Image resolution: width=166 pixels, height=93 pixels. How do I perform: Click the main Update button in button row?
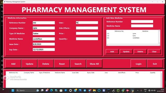pos(29,64)
